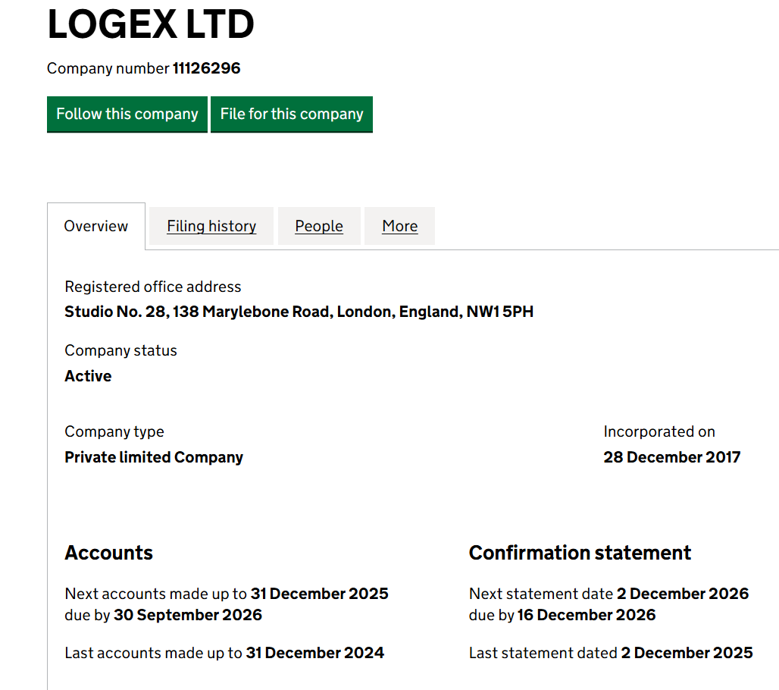Click the Follow this company button
Viewport: 779px width, 690px height.
pos(127,114)
